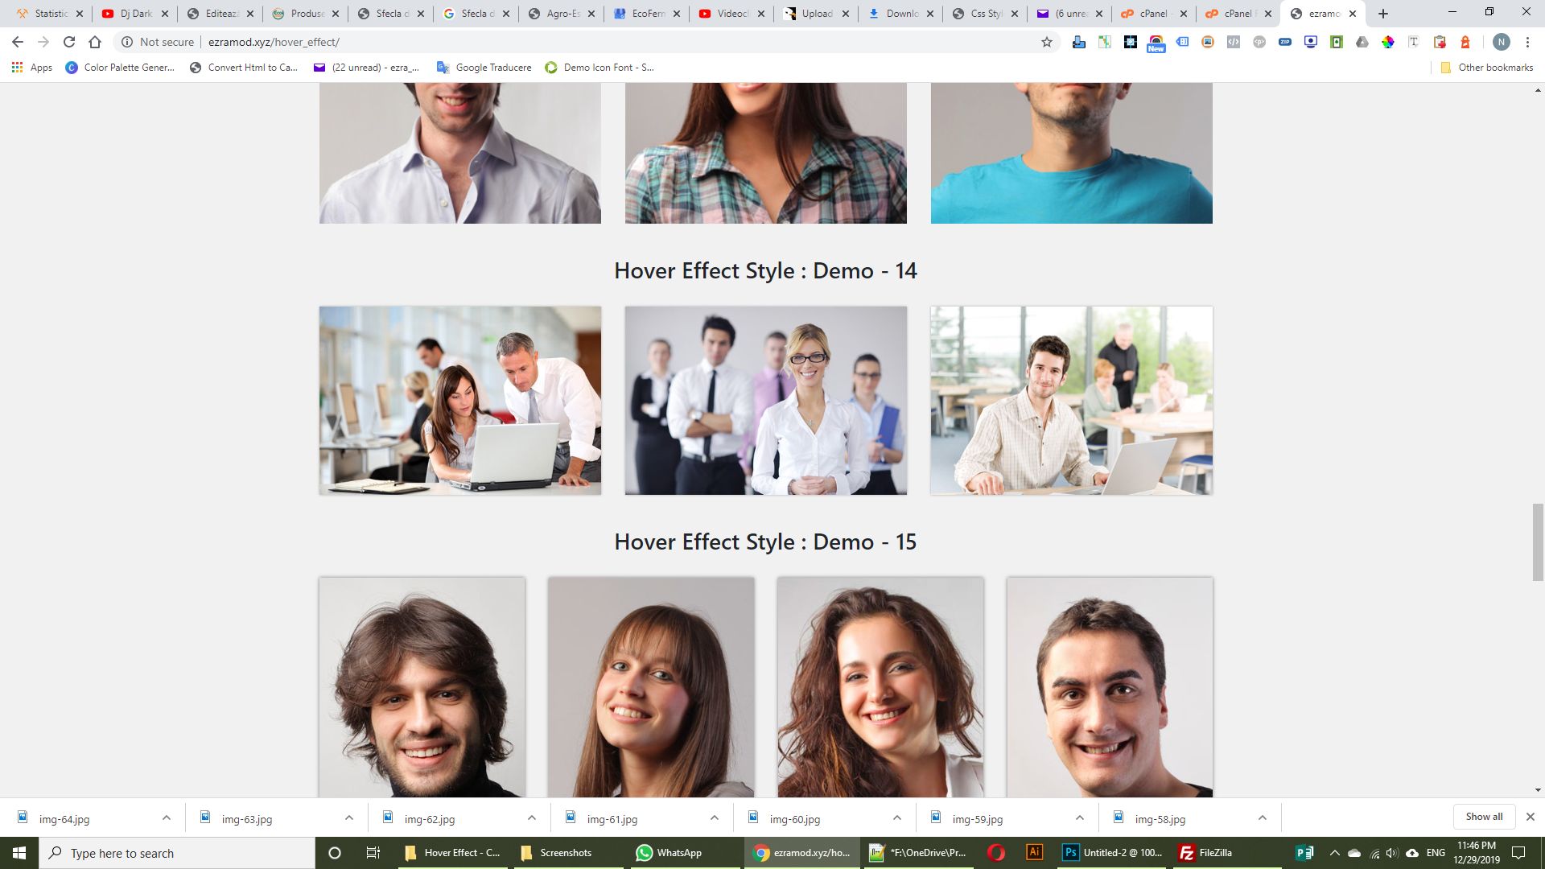Expand options for img-58.jpg download
Screen dimensions: 1545x869
[1262, 818]
